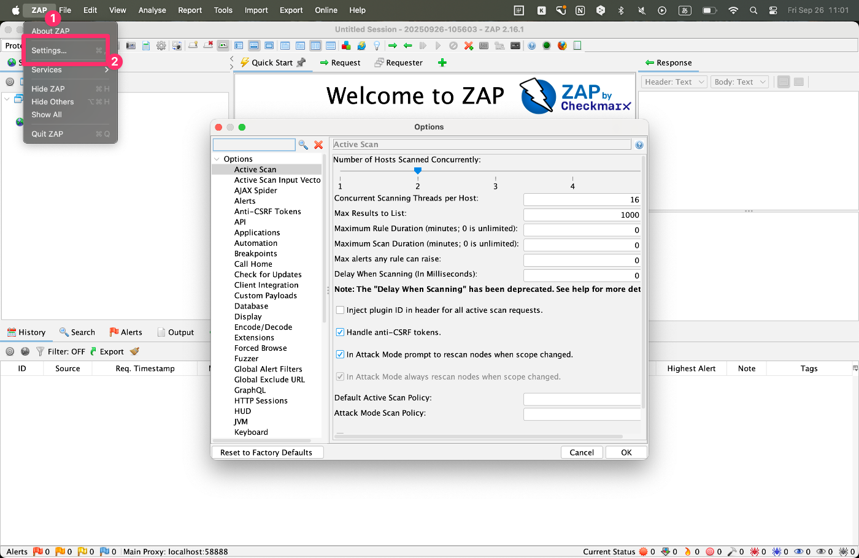
Task: Switch to the Alerts tab
Action: [126, 332]
